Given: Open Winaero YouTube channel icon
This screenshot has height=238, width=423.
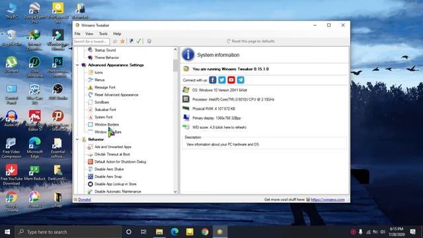Looking at the screenshot, I should (x=231, y=80).
